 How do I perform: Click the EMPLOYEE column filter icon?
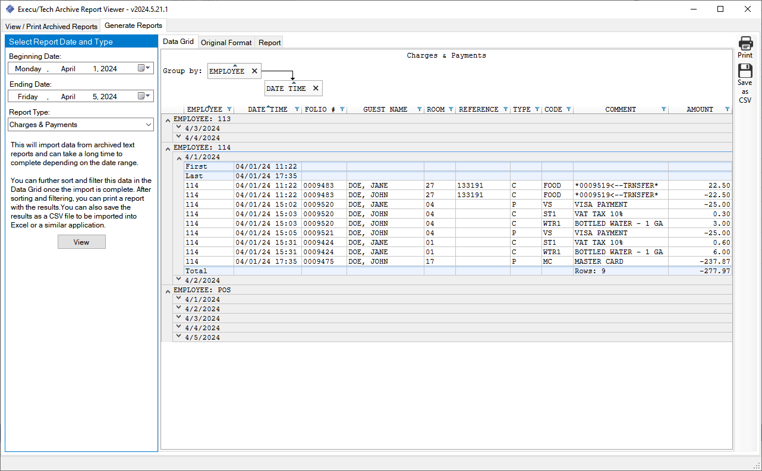click(229, 109)
